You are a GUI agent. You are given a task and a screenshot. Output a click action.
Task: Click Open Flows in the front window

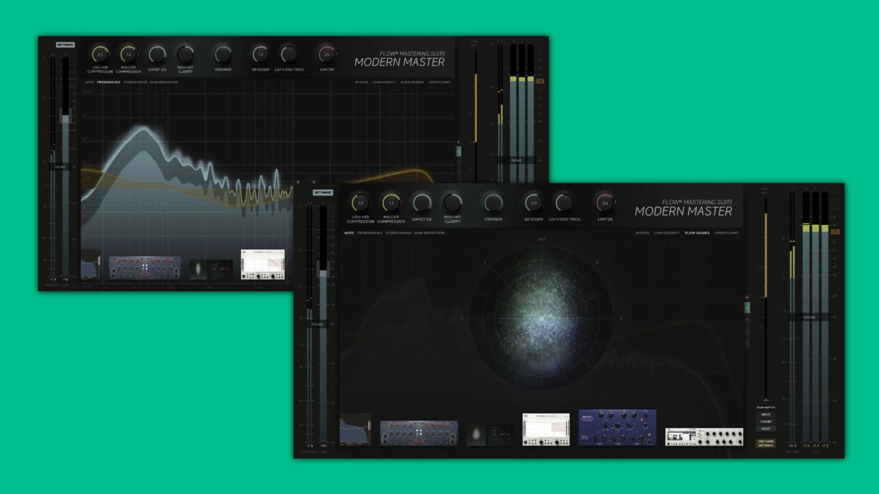(727, 233)
